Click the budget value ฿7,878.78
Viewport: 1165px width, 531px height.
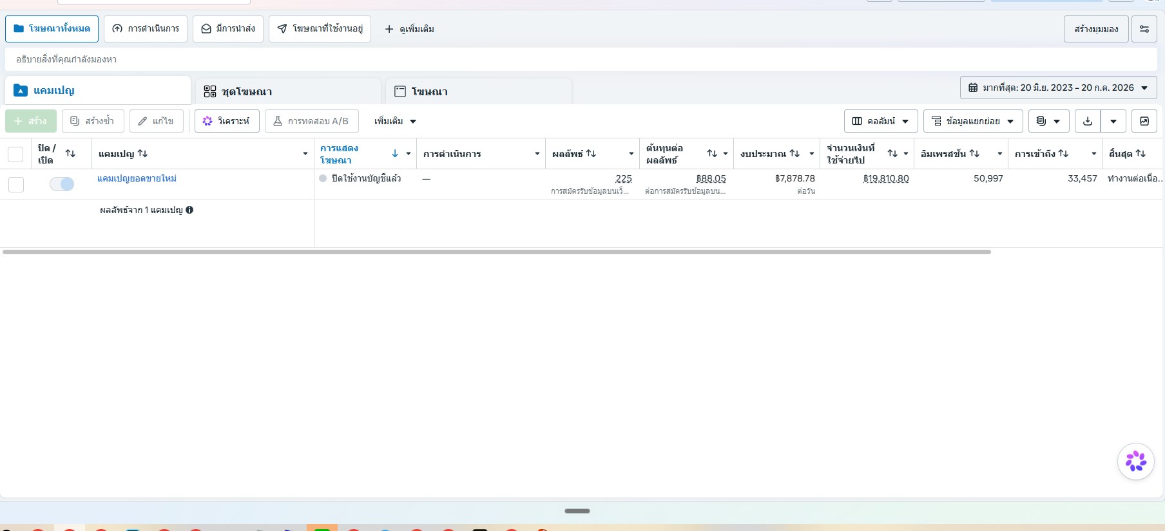[795, 178]
